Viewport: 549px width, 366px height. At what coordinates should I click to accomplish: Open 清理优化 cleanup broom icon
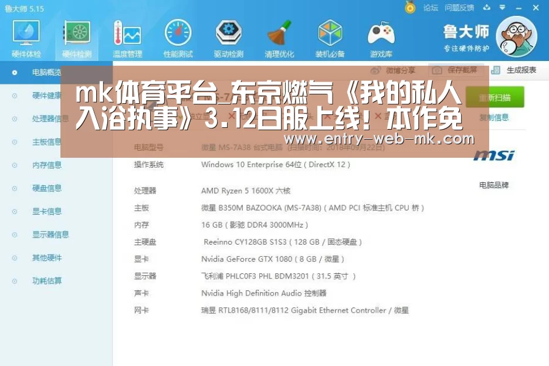point(279,39)
